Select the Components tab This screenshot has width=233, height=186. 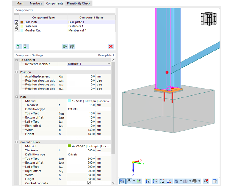55,3
